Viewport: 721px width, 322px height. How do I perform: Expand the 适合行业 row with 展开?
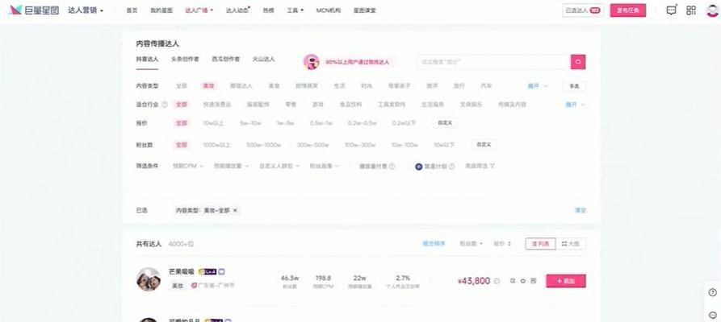click(x=575, y=105)
